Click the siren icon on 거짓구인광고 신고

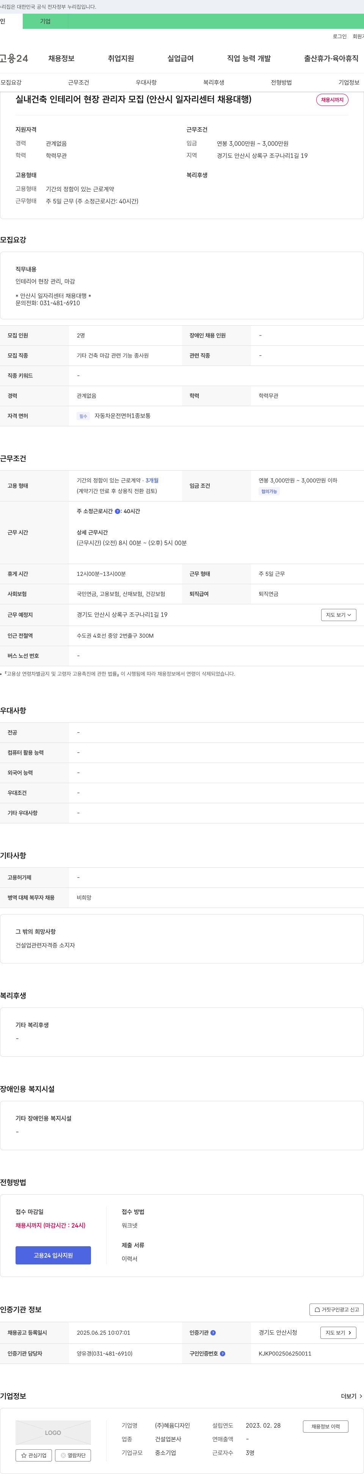317,1309
